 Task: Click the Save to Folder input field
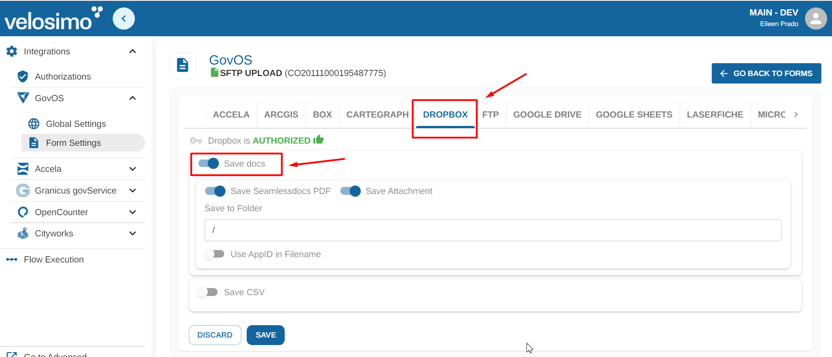[x=493, y=230]
